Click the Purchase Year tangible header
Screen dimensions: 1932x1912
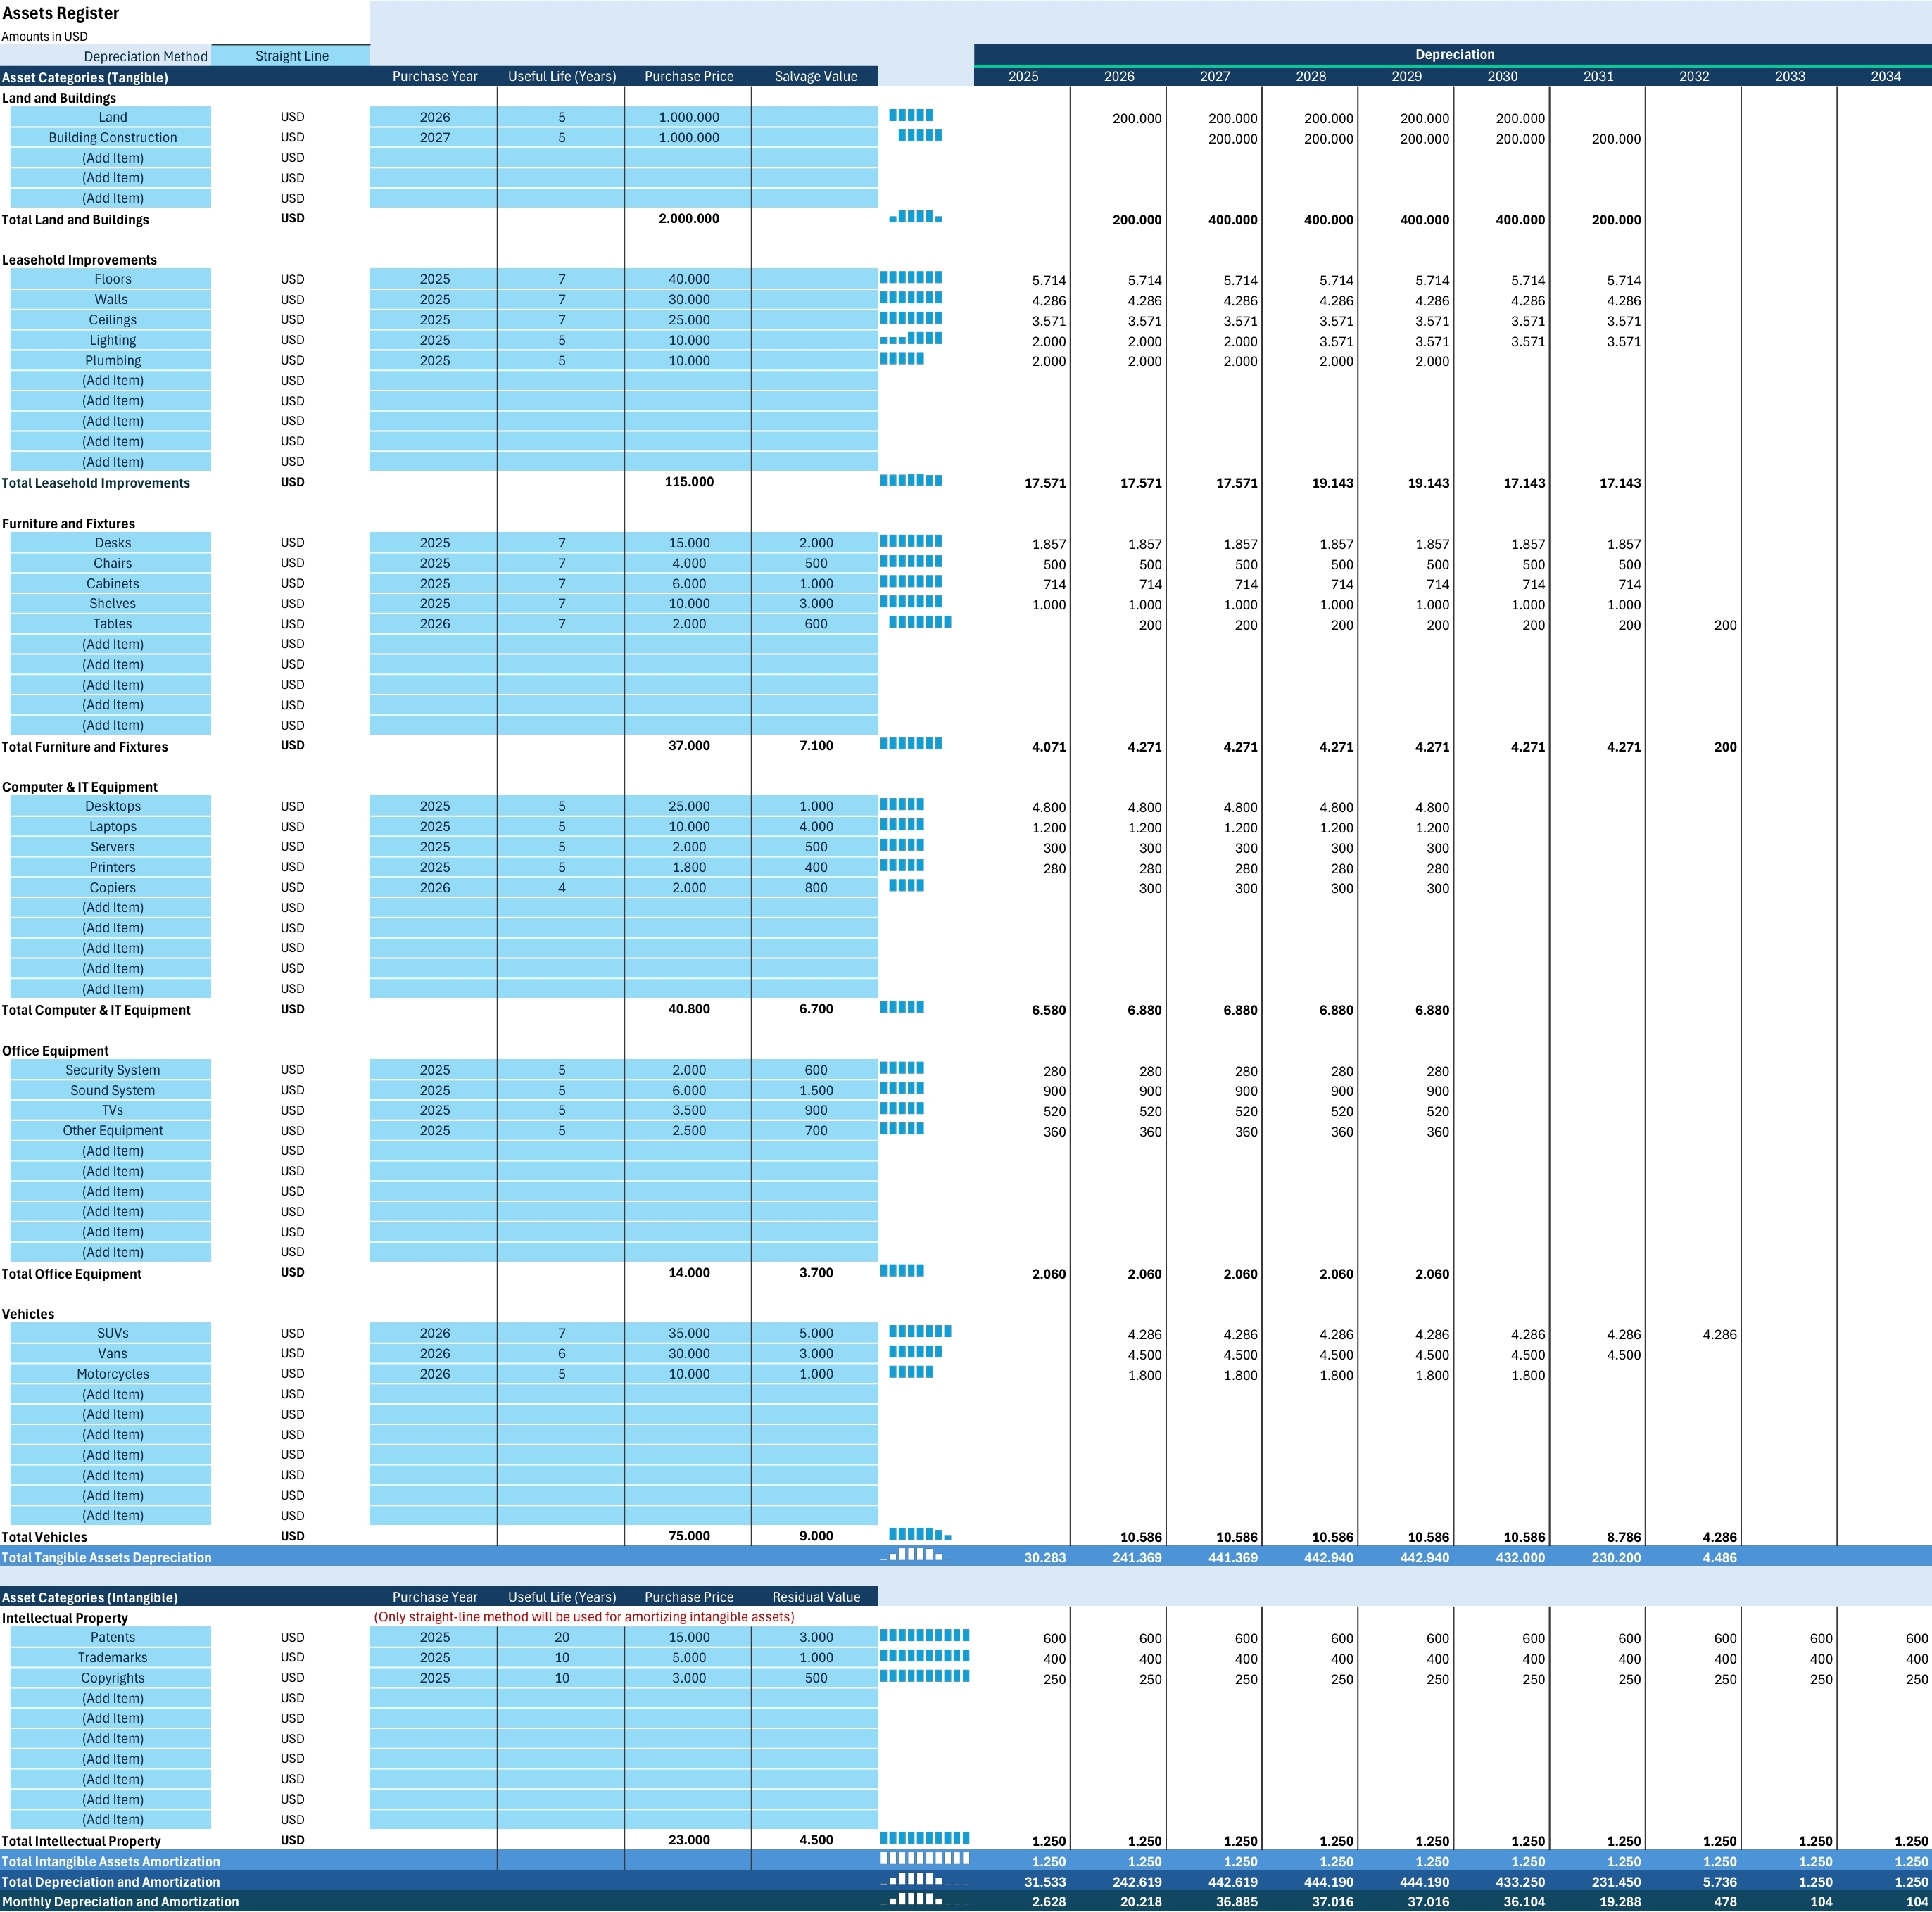(x=434, y=76)
